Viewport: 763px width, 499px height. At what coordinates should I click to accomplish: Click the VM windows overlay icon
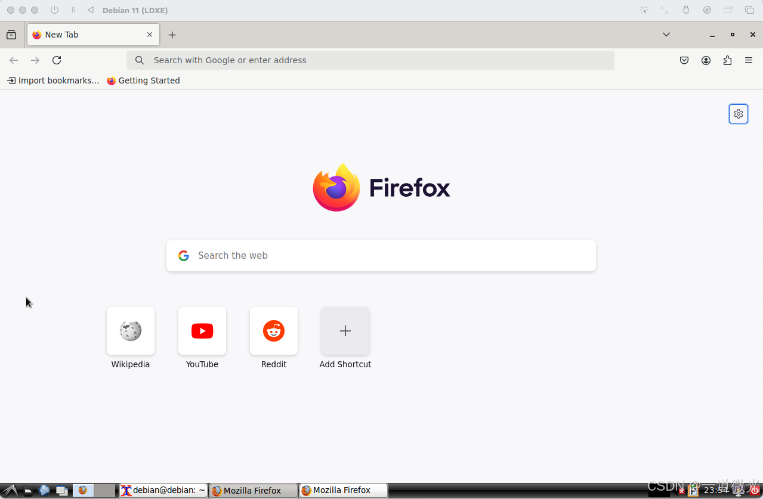pyautogui.click(x=749, y=10)
